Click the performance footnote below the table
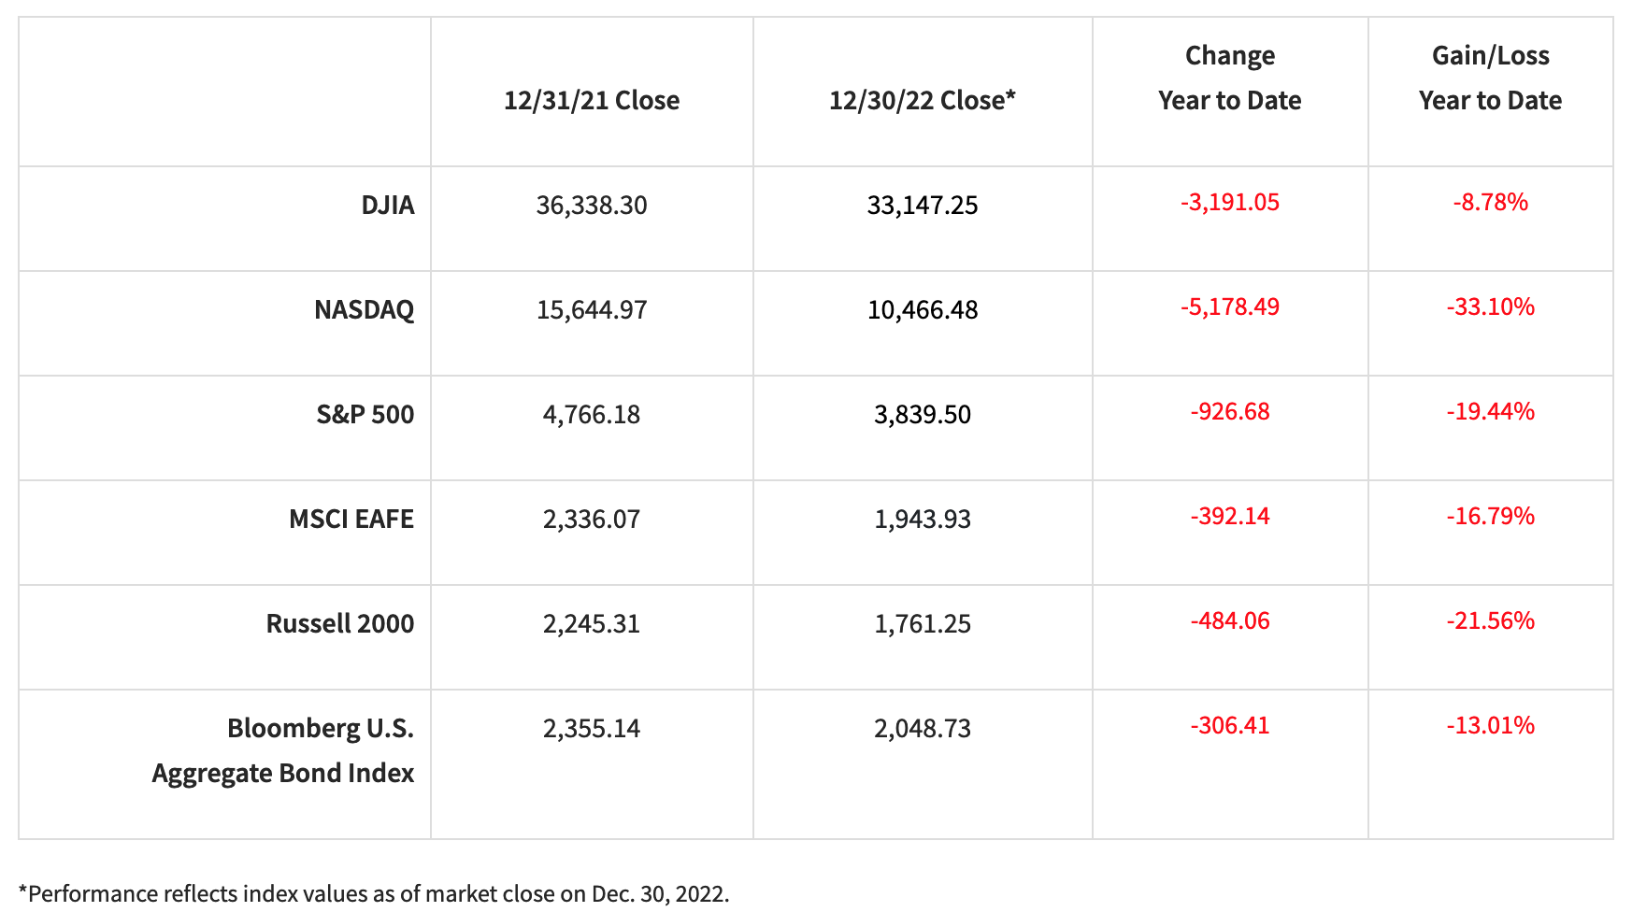Screen dimensions: 1632x912 coord(374,893)
